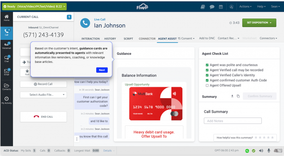This screenshot has height=156, width=284.
Task: Expand the Set Disposition dropdown
Action: (x=259, y=23)
